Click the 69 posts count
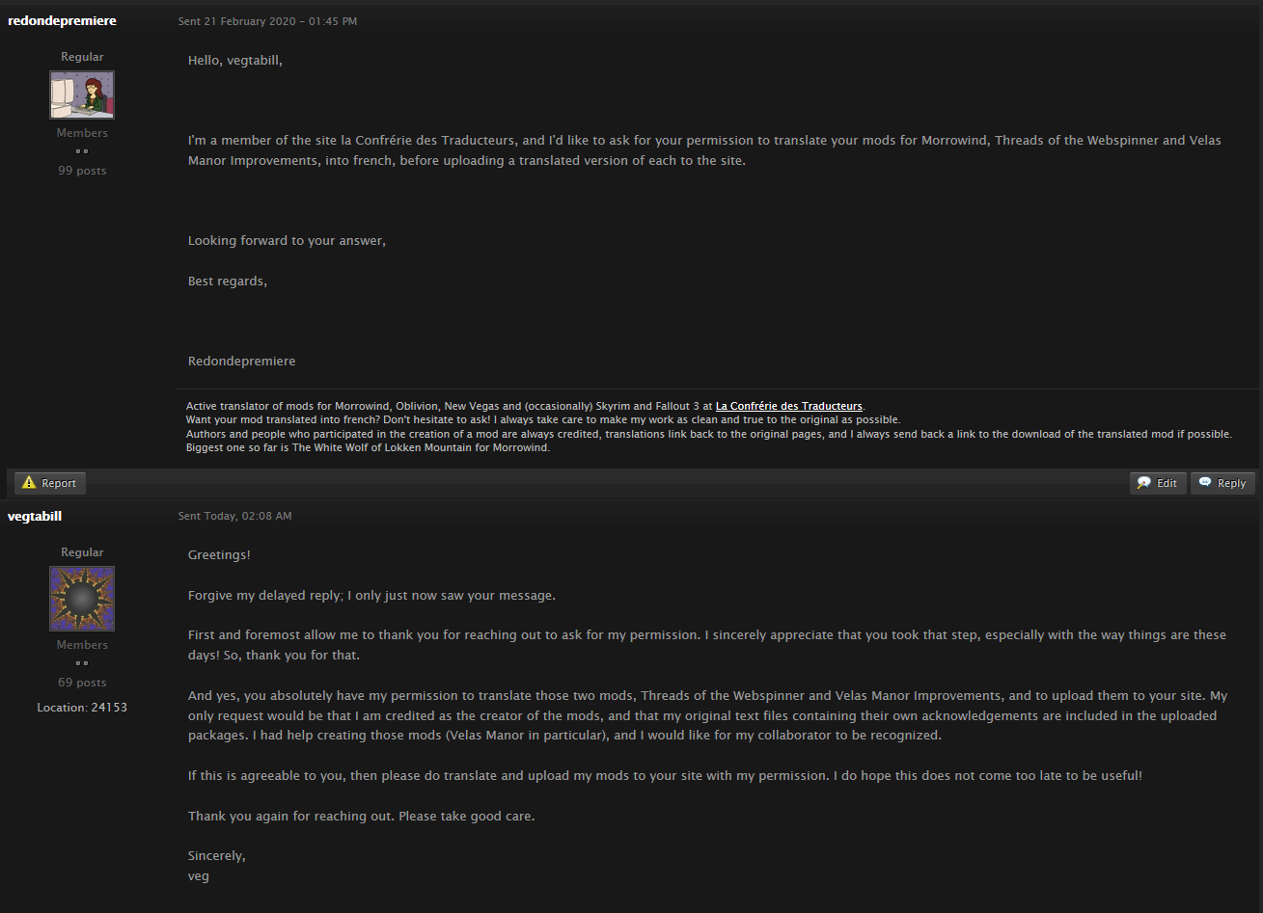This screenshot has height=913, width=1263. point(82,683)
